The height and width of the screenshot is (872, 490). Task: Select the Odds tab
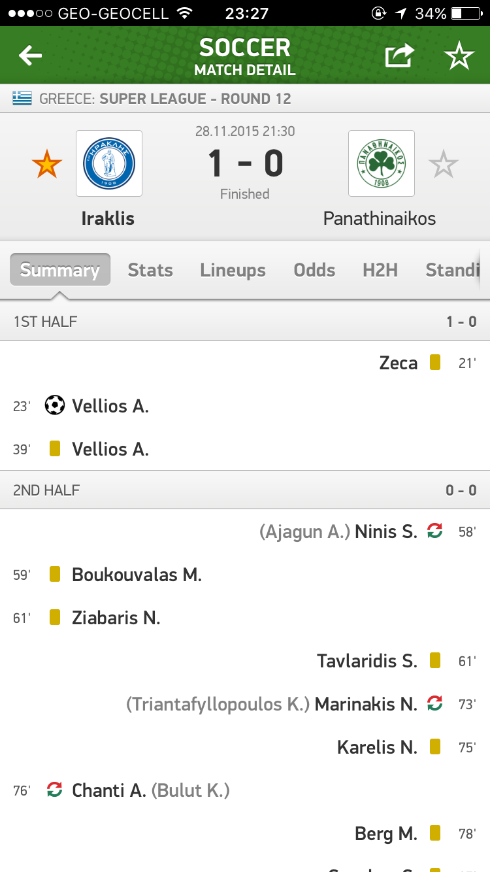[x=314, y=270]
